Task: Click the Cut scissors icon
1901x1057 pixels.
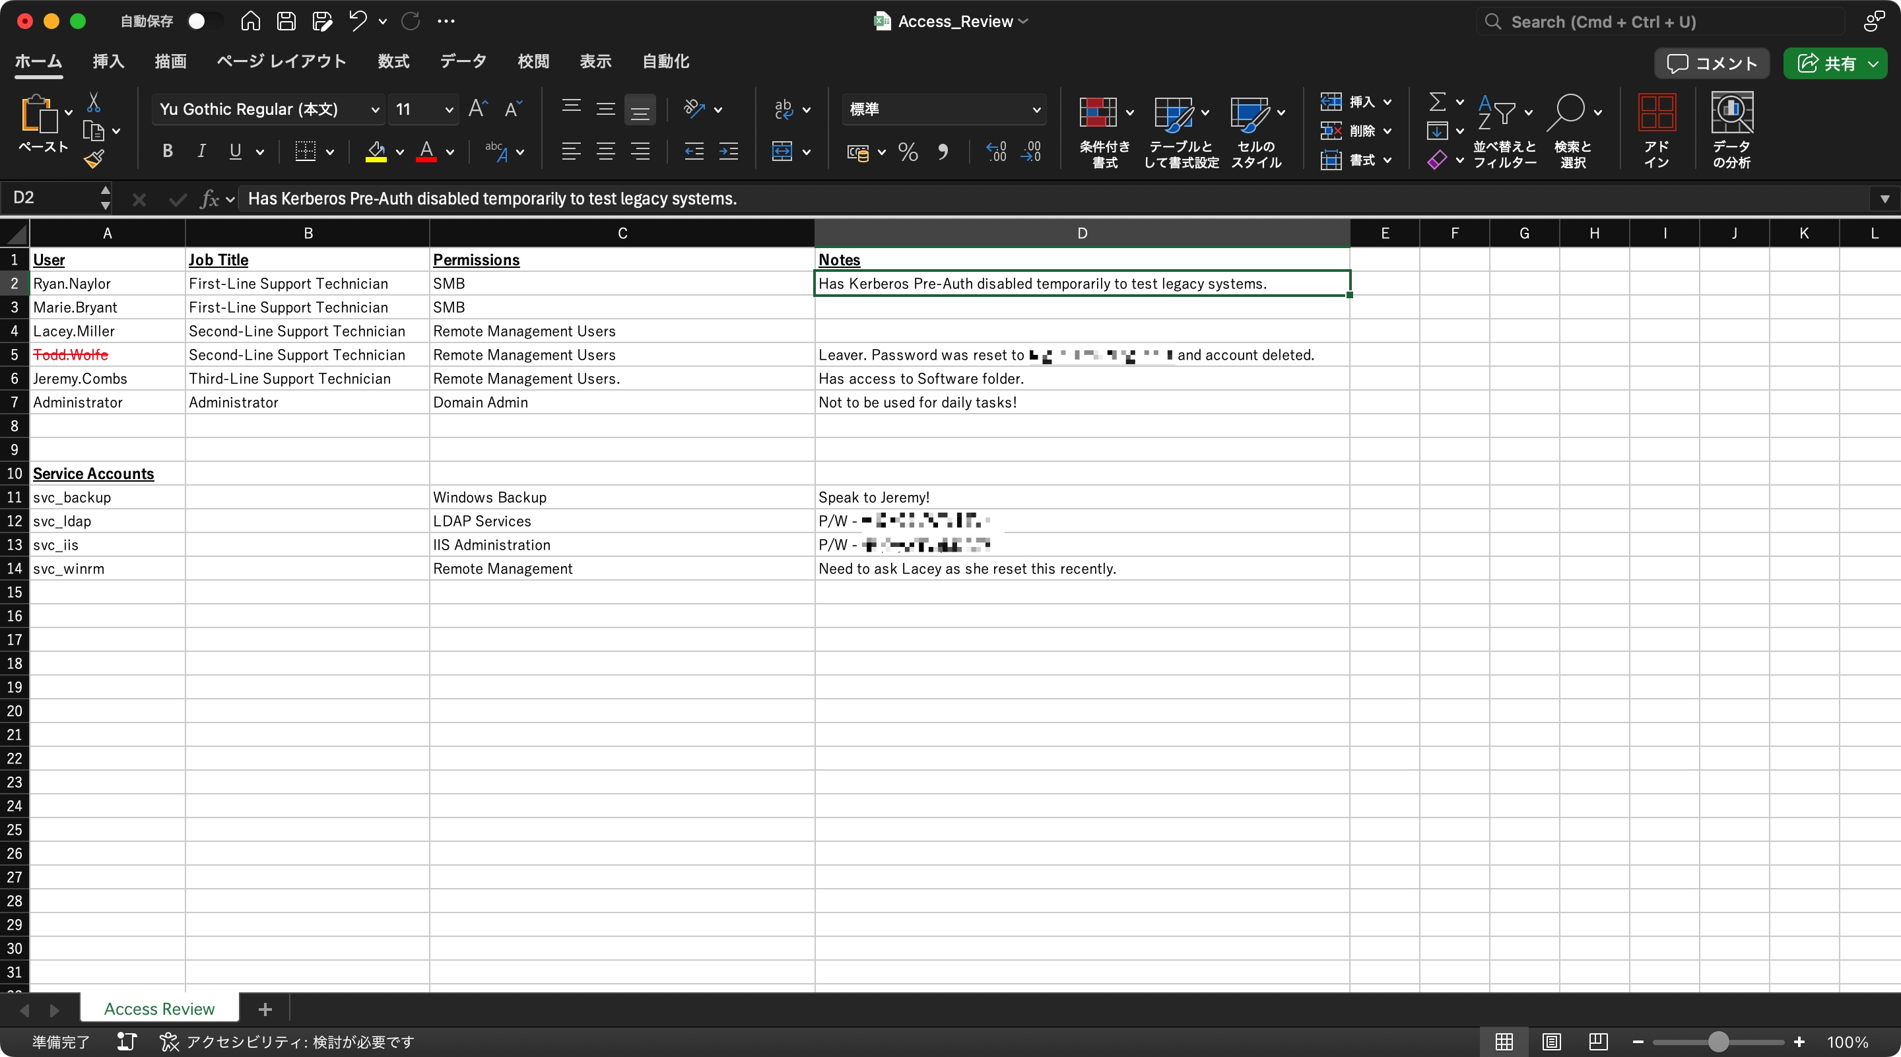Action: pos(94,102)
